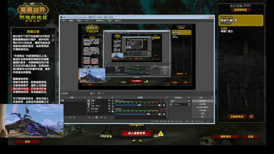The image size is (274, 154).
Task: Click 菜单 button at bottom left
Action: click(28, 142)
